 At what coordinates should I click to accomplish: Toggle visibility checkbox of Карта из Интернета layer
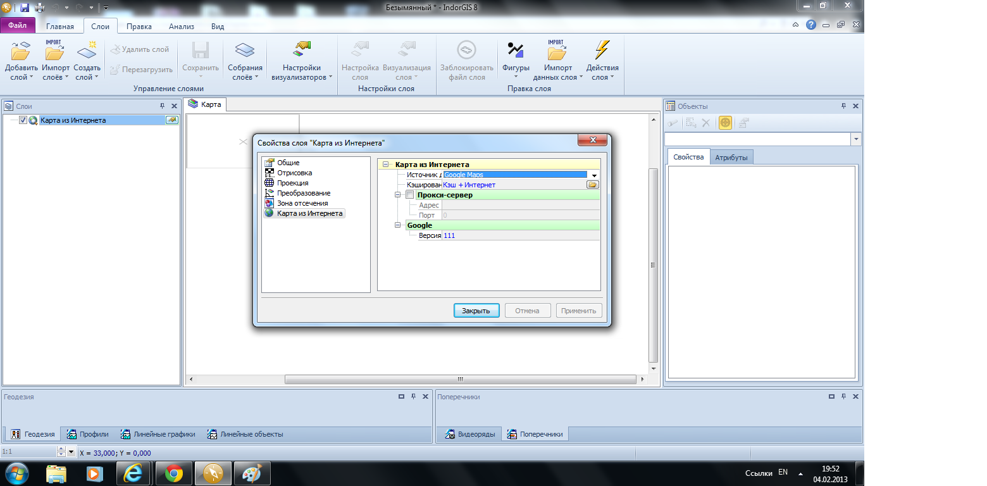coord(23,120)
